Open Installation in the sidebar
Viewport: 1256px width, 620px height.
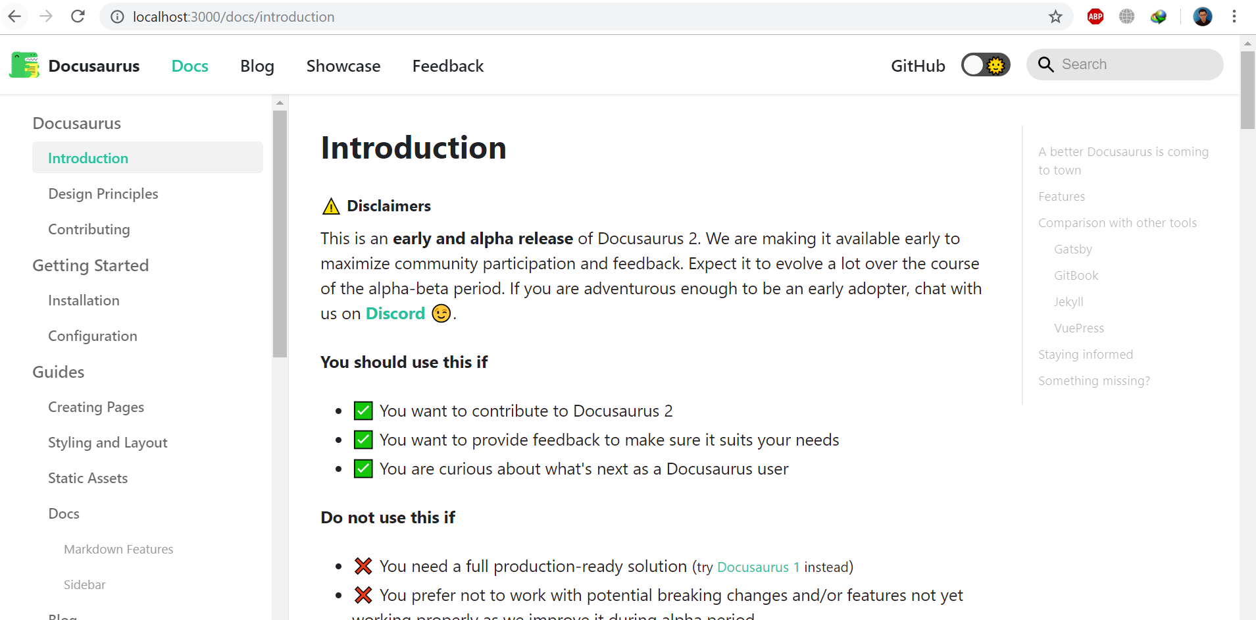tap(84, 300)
